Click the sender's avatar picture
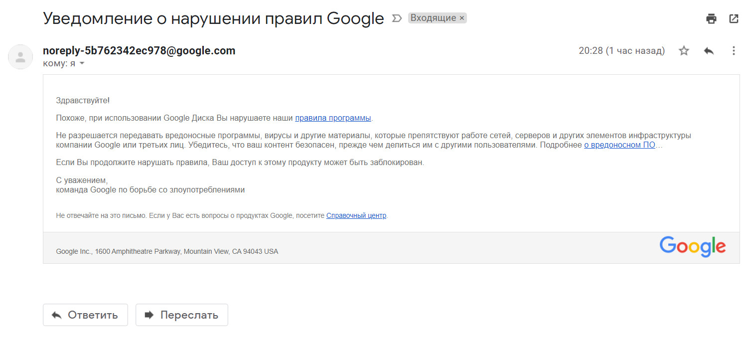This screenshot has width=748, height=358. pyautogui.click(x=20, y=57)
